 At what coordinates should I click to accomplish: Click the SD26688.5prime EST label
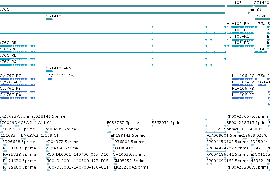19,142
